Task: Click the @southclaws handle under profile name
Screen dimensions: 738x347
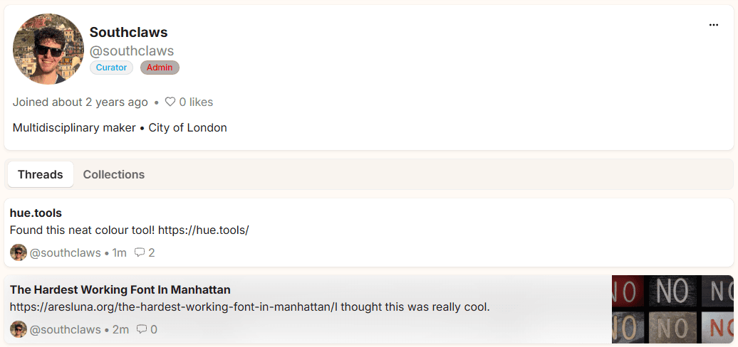Action: coord(132,51)
